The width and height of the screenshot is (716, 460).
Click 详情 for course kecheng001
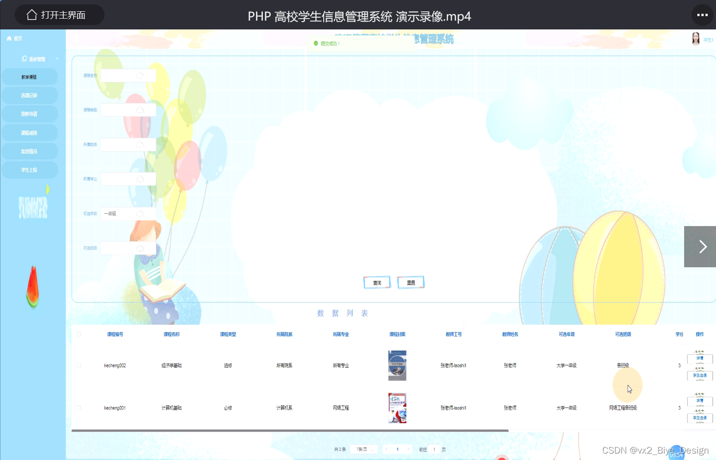pyautogui.click(x=700, y=401)
